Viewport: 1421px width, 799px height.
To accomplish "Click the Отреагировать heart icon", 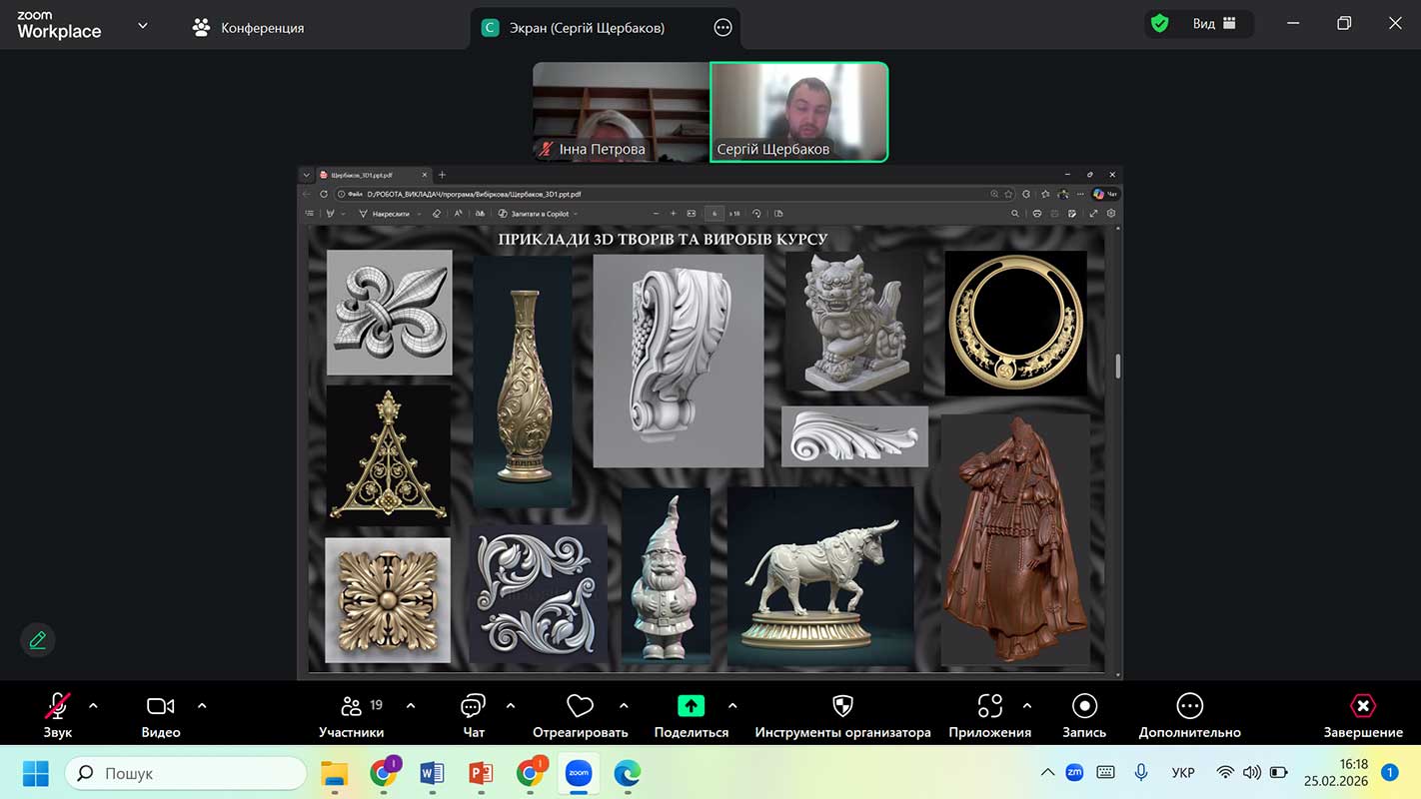I will coord(580,707).
